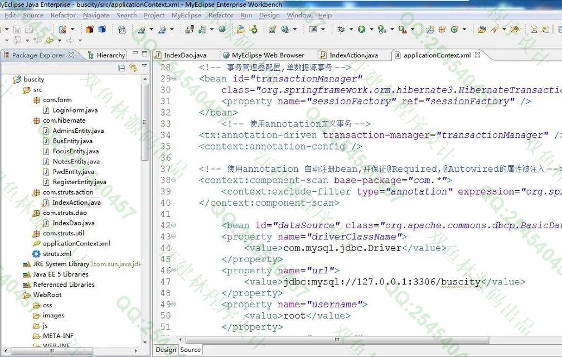
Task: Select LoginForm.java in Package Explorer
Action: (x=75, y=110)
